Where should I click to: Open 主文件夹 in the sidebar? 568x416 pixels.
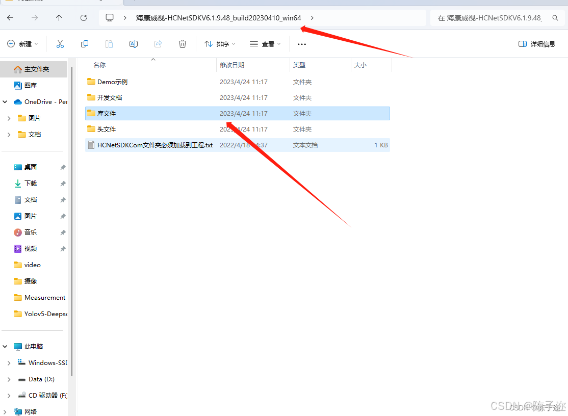click(34, 69)
